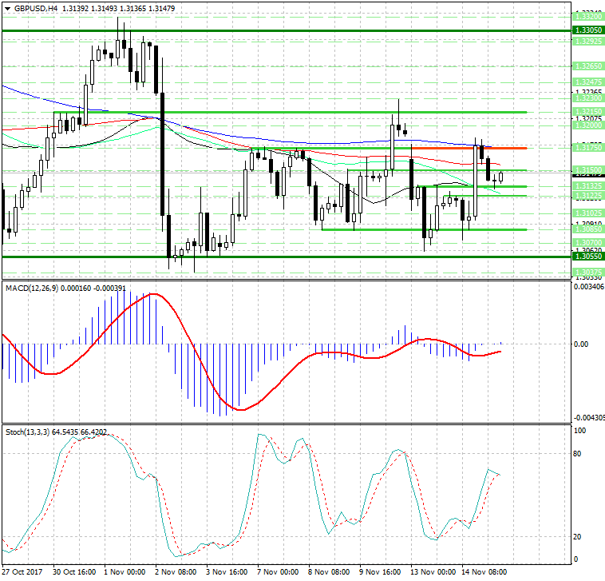Click the 1.31750 price label
The image size is (605, 581).
click(x=587, y=148)
